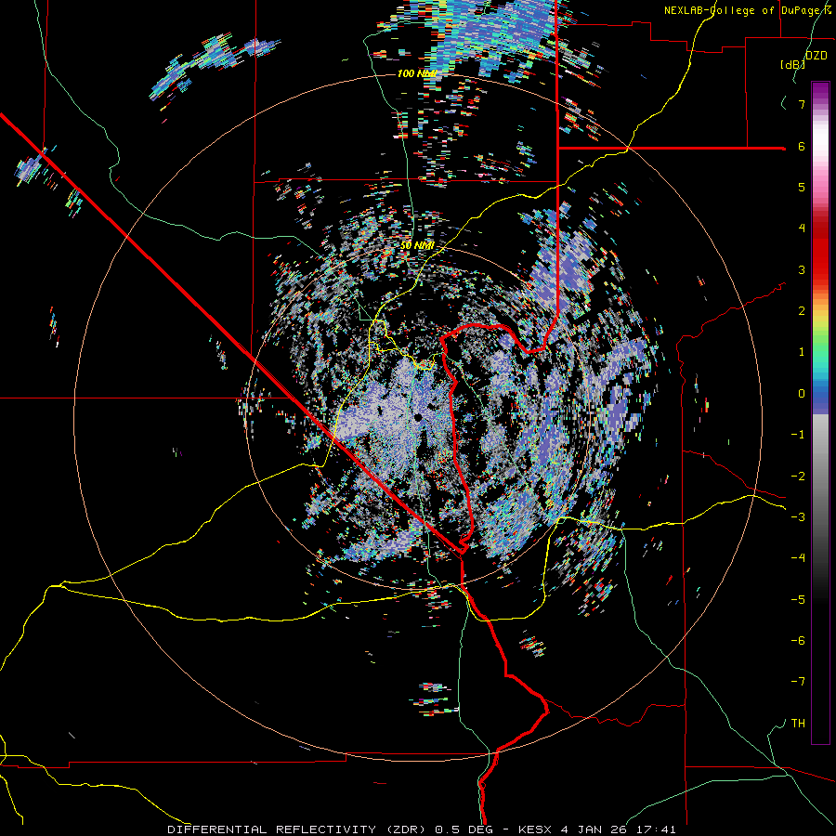Click the [dB] units label

coord(792,64)
